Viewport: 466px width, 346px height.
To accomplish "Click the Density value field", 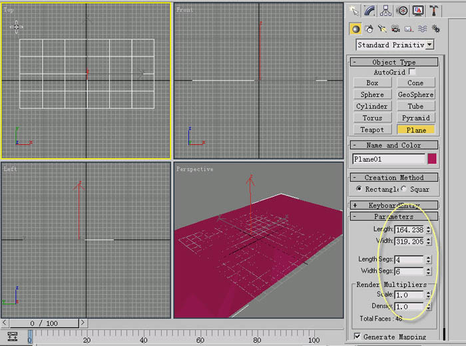I will [409, 307].
